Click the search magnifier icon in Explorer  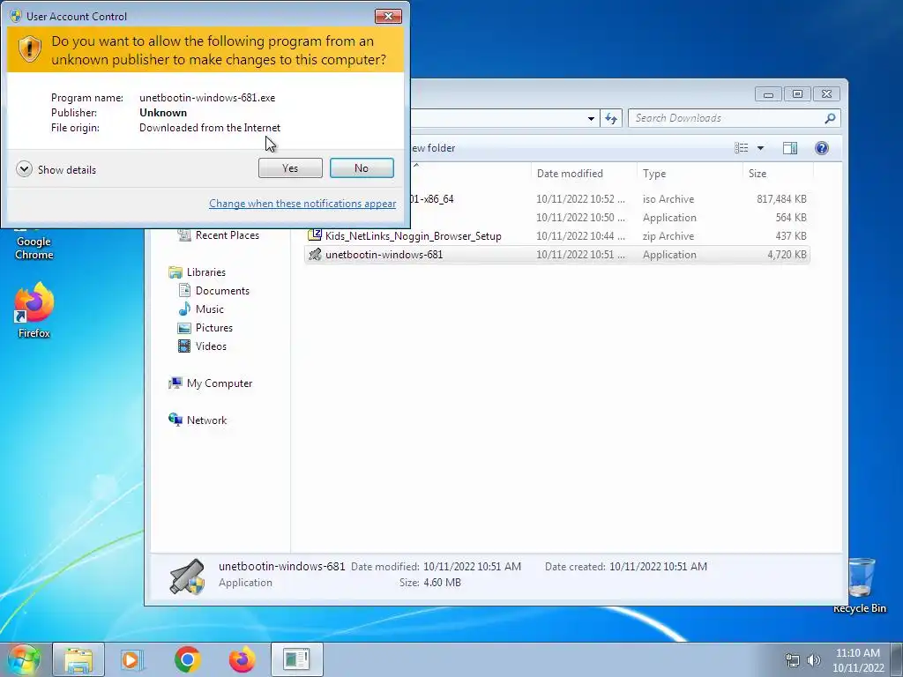830,118
